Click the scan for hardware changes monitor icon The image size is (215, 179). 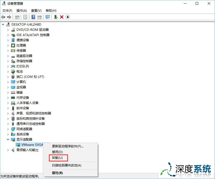pos(47,17)
